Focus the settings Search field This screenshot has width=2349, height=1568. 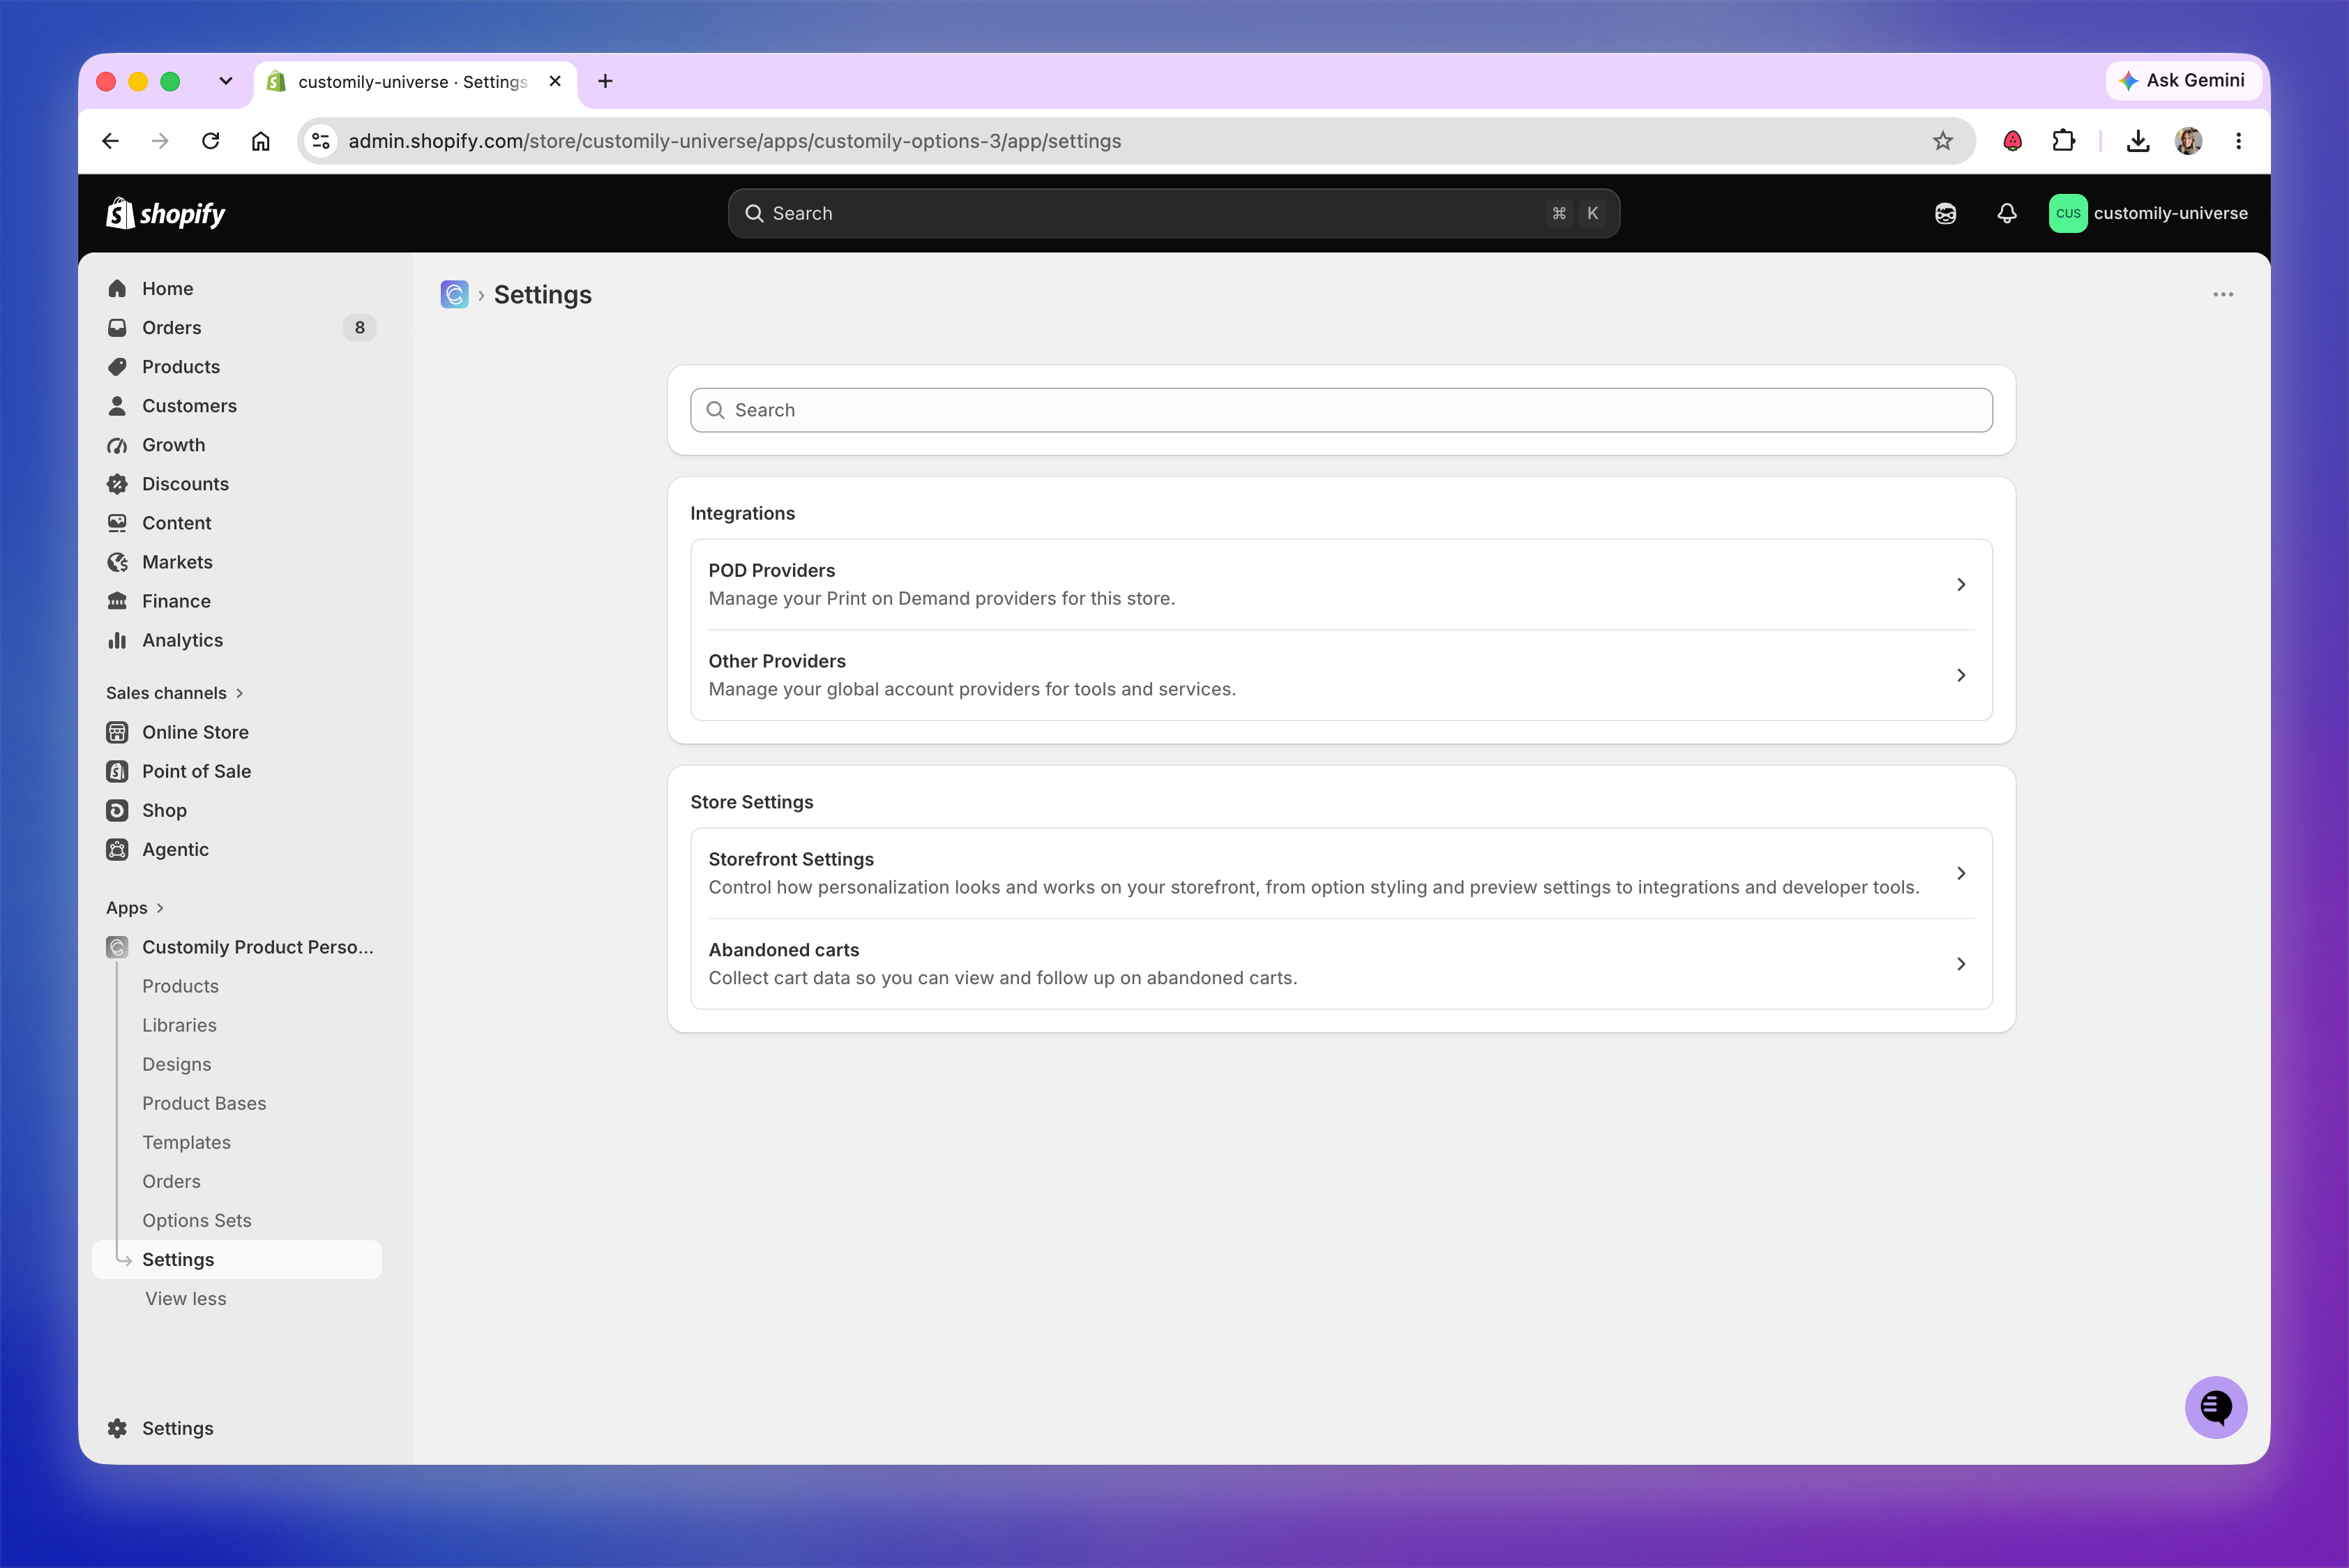pyautogui.click(x=1340, y=410)
